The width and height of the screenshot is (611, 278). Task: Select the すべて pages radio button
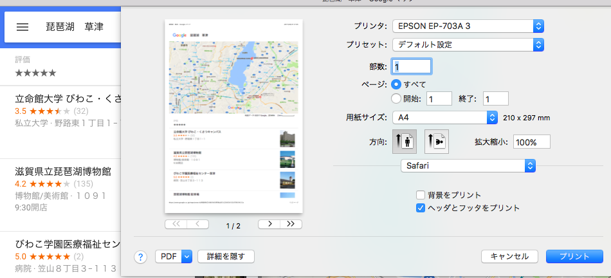(396, 84)
